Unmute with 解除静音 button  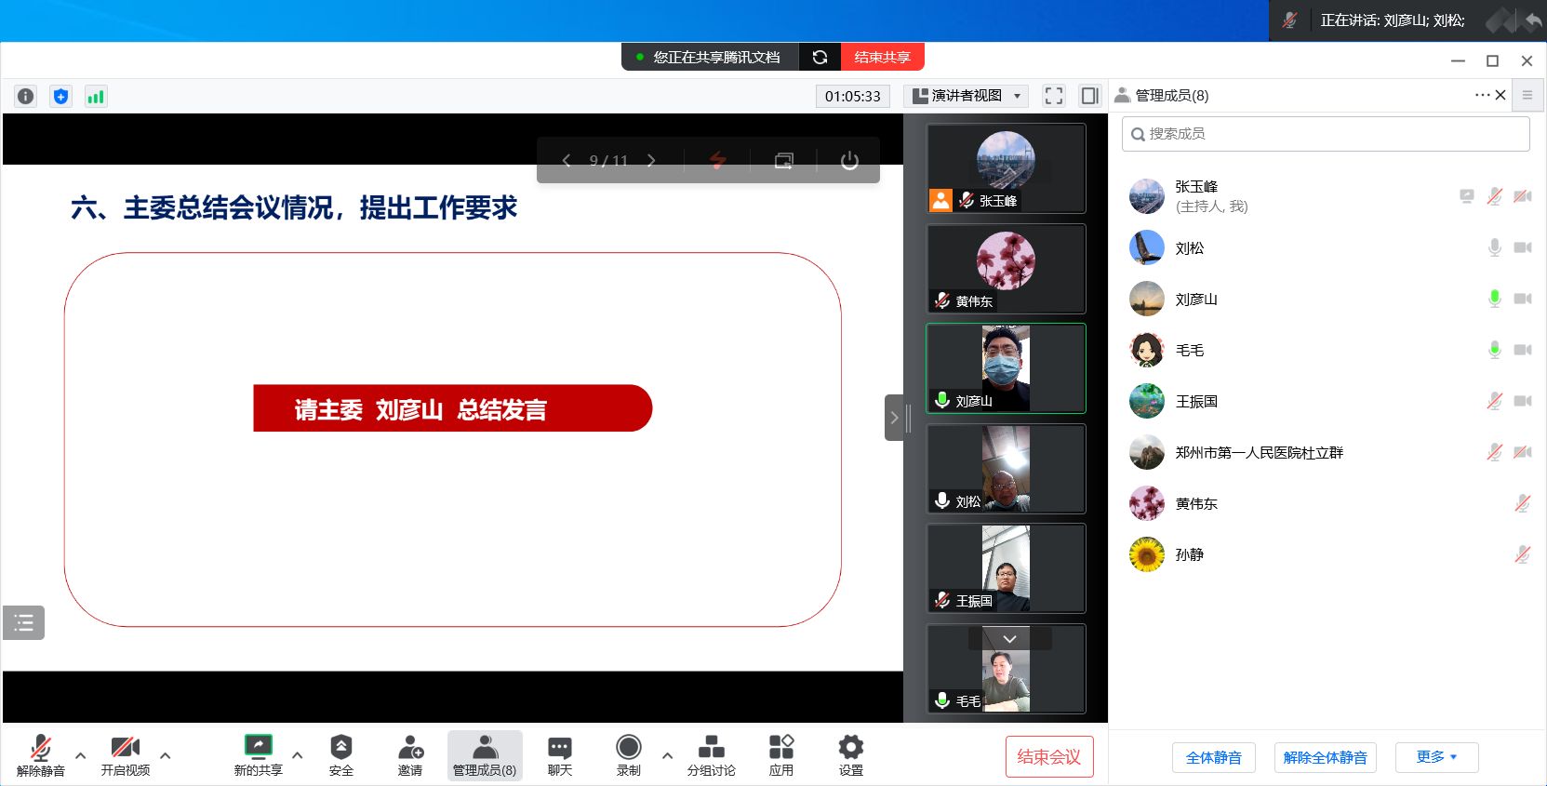[41, 755]
